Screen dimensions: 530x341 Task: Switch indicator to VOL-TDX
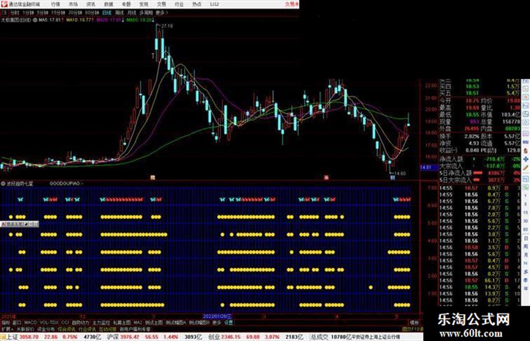(x=49, y=323)
